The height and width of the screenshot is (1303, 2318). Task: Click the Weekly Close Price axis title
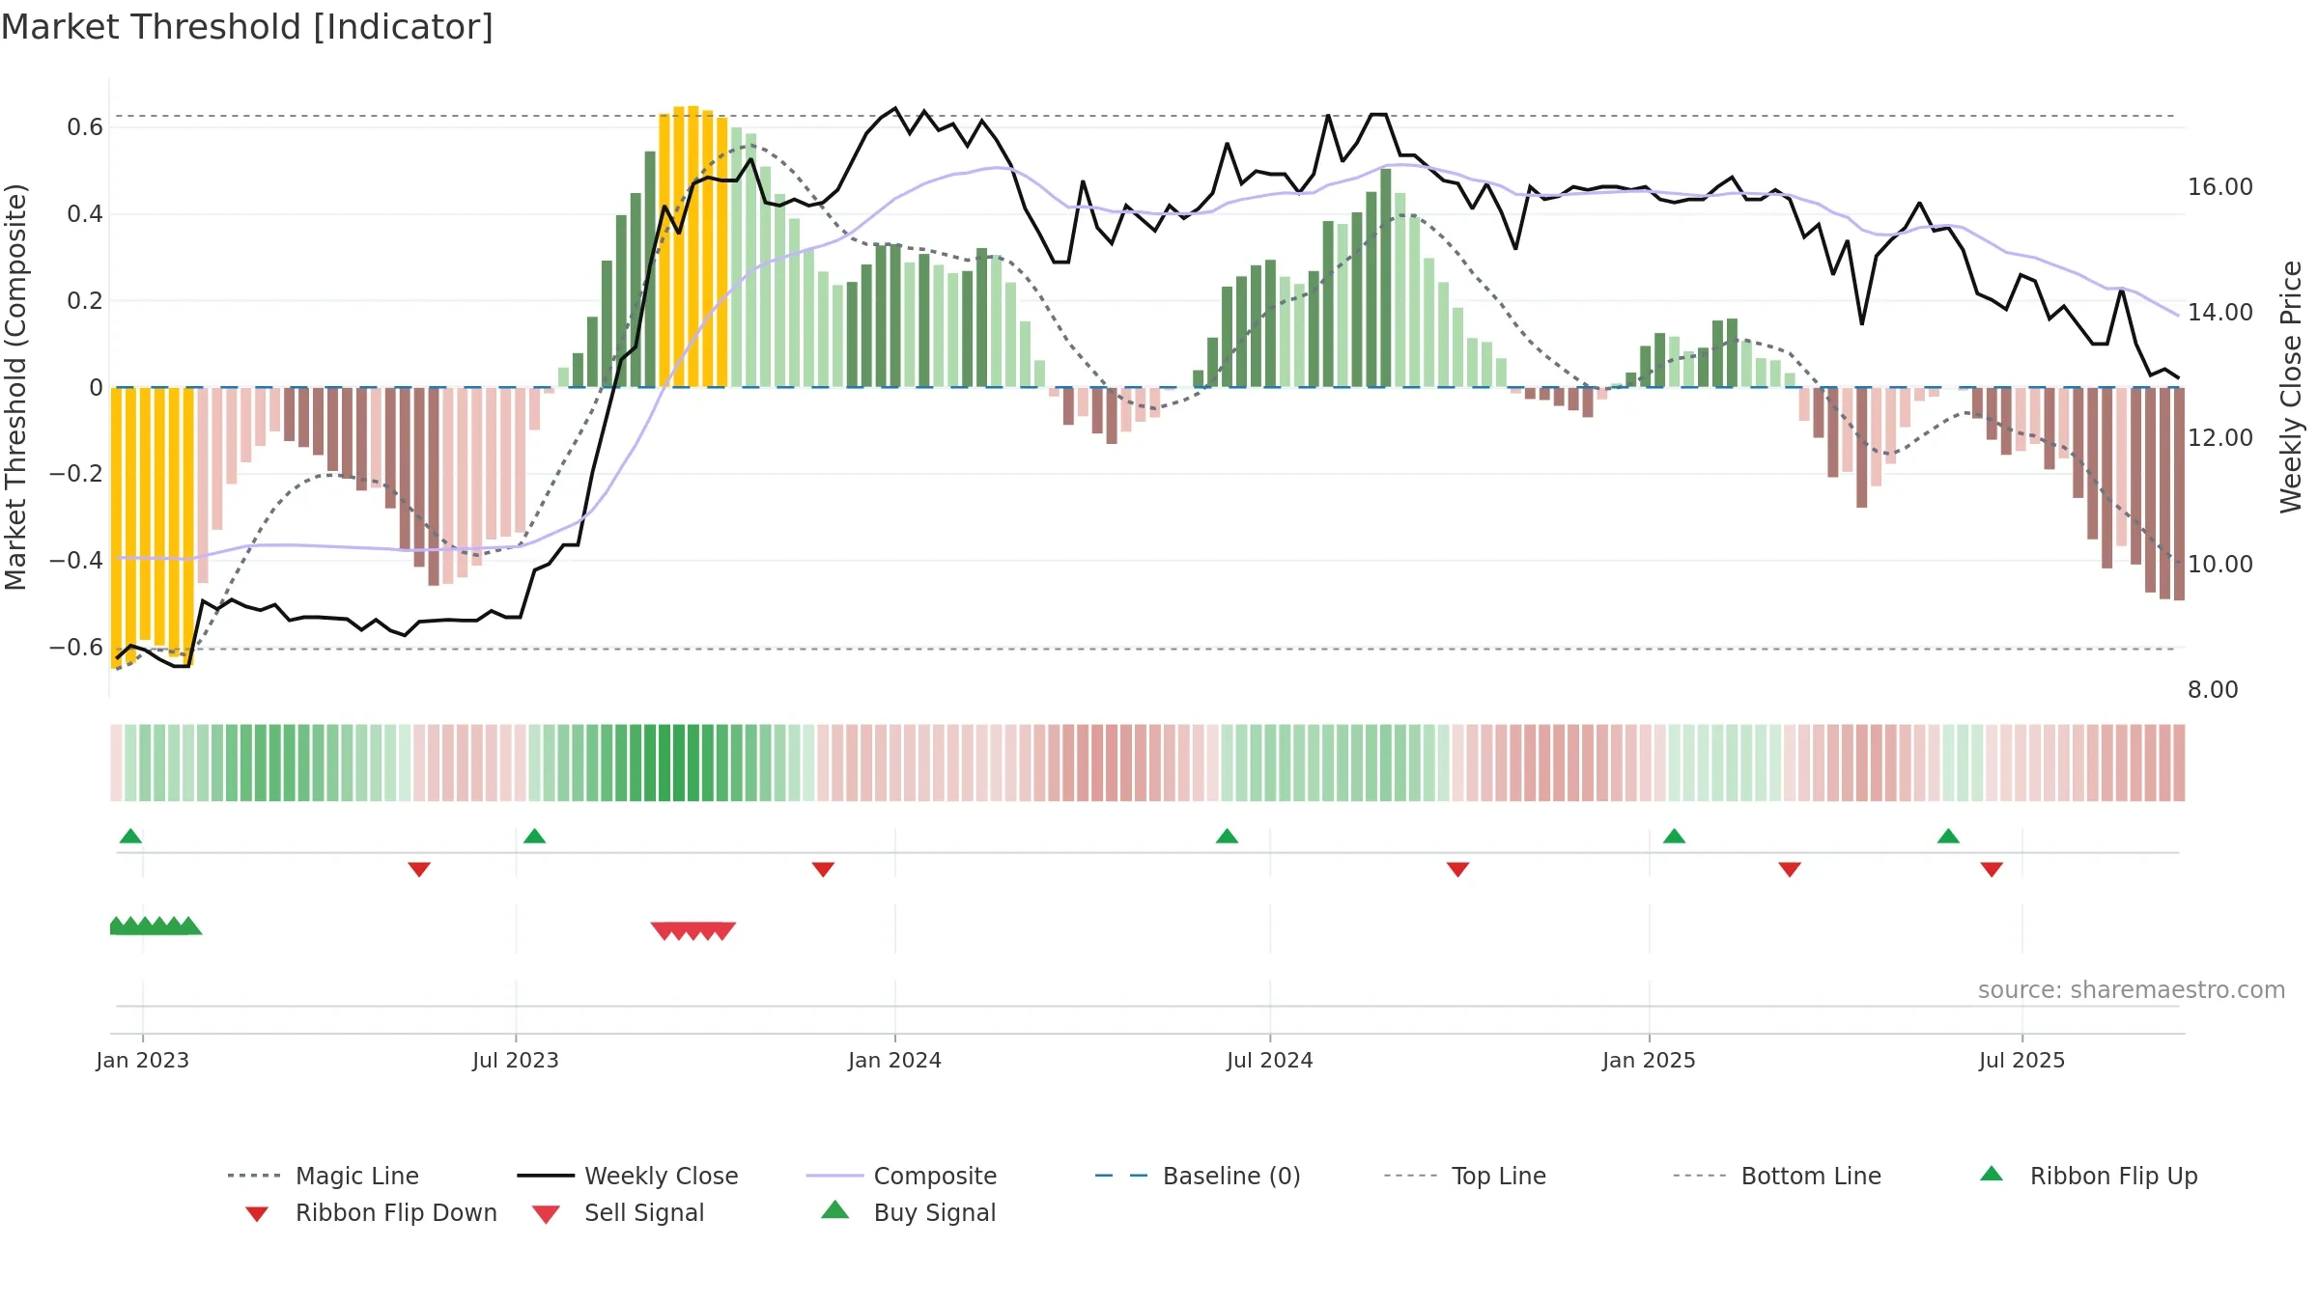(x=2291, y=386)
